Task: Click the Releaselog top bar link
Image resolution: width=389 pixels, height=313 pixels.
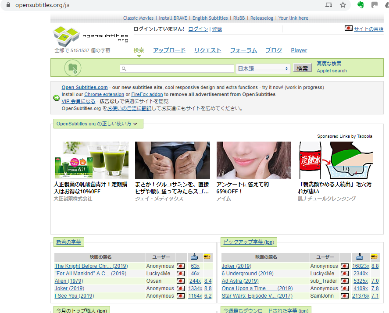Action: tap(262, 18)
